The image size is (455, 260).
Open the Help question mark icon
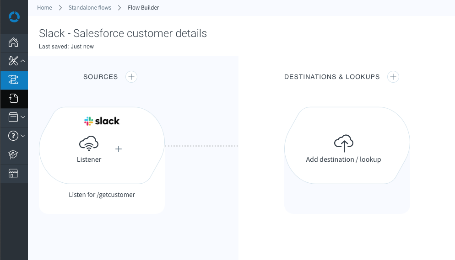[13, 136]
